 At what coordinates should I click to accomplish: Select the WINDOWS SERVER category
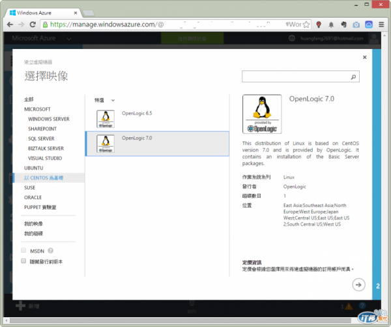pos(49,119)
